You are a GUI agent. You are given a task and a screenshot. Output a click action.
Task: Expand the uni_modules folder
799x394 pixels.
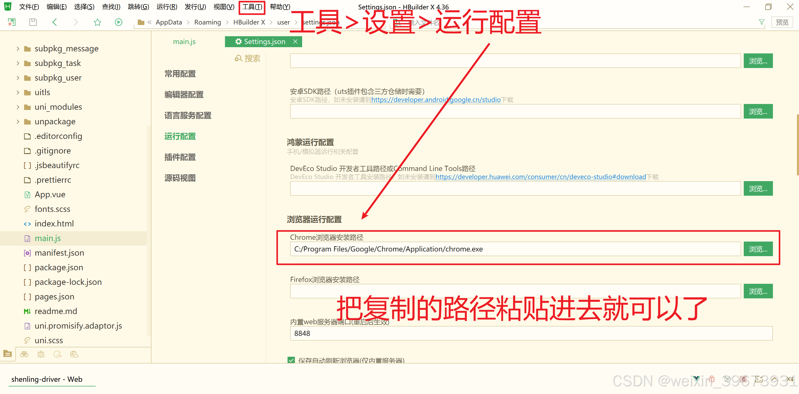(18, 107)
